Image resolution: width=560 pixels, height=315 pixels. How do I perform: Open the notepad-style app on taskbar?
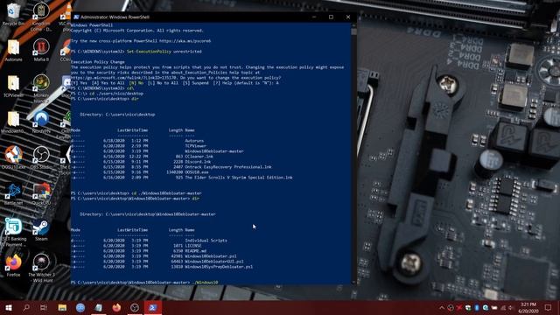pyautogui.click(x=99, y=307)
